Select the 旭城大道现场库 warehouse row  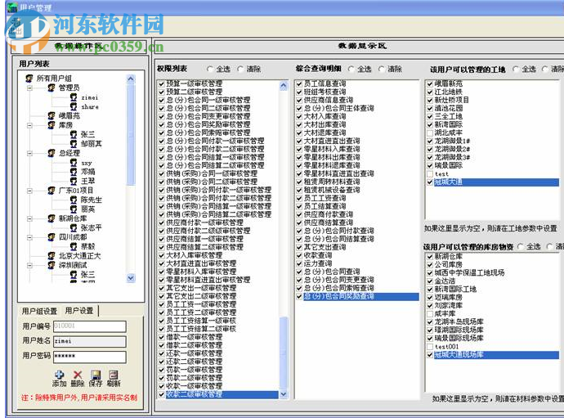(496, 355)
